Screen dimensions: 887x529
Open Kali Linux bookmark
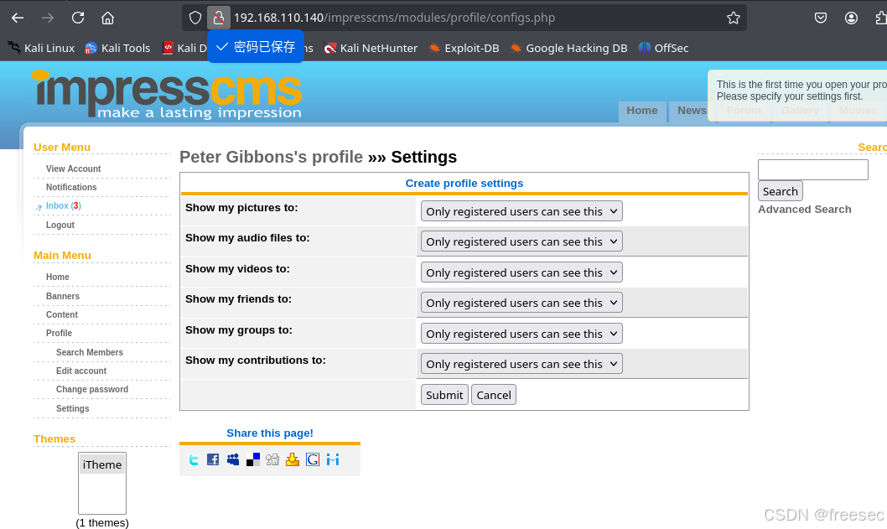pyautogui.click(x=41, y=48)
